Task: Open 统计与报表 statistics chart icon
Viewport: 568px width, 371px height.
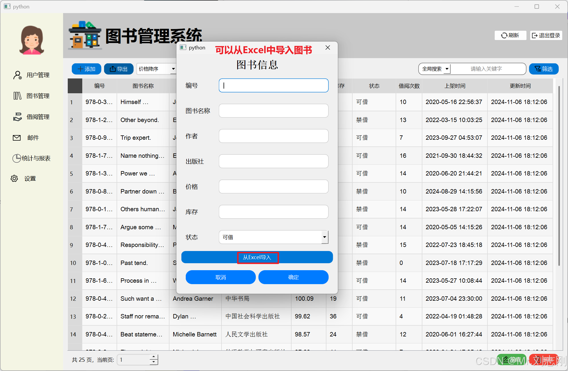Action: tap(17, 158)
